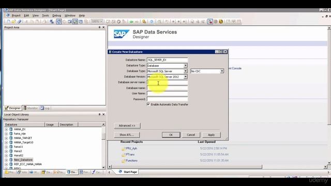Switch to the Jobs library tab
Screen dimensions: 331x186
(x=22, y=172)
